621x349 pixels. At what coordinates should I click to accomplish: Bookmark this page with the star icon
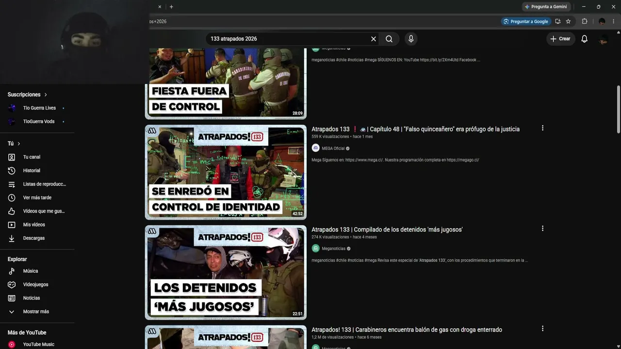(x=568, y=21)
